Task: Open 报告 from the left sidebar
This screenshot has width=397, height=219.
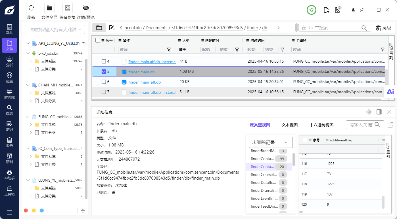Action: (9, 142)
